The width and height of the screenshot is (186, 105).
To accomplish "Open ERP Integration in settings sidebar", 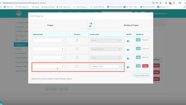I will point(21,40).
